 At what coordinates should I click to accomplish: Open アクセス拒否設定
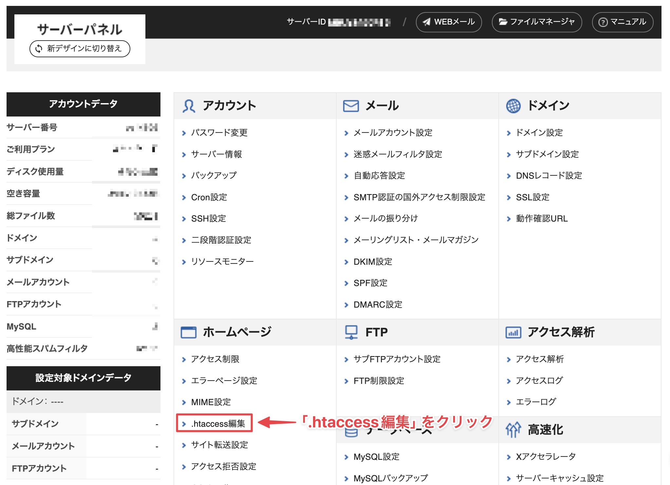pyautogui.click(x=224, y=467)
